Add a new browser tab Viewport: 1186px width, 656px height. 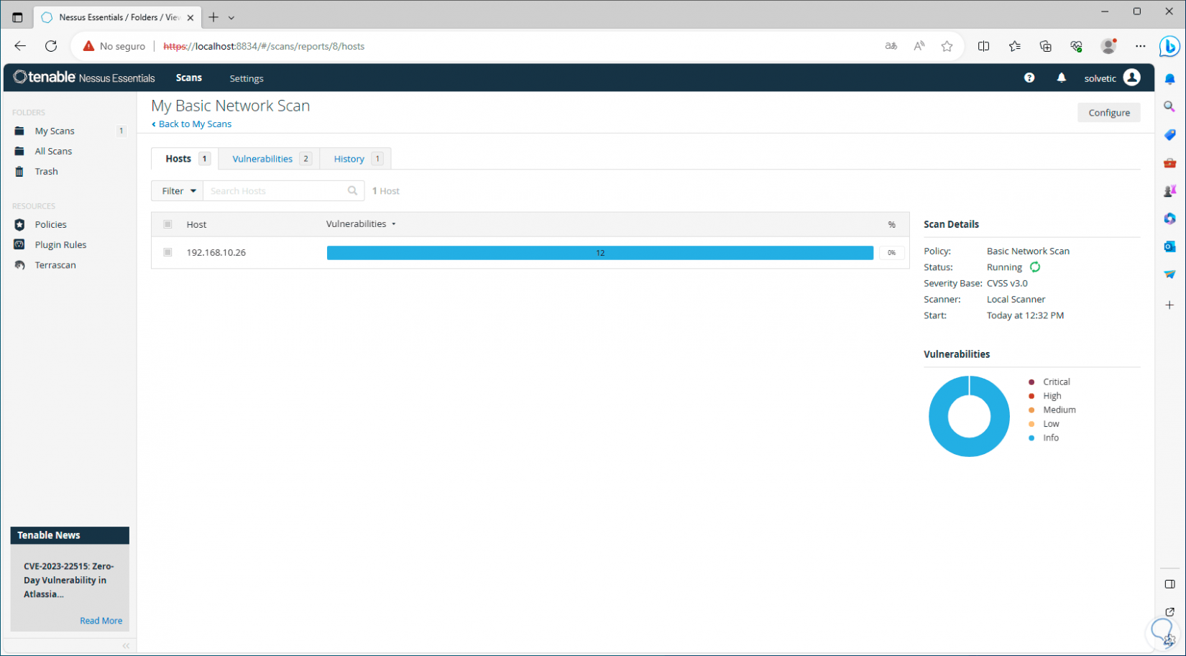pos(213,17)
